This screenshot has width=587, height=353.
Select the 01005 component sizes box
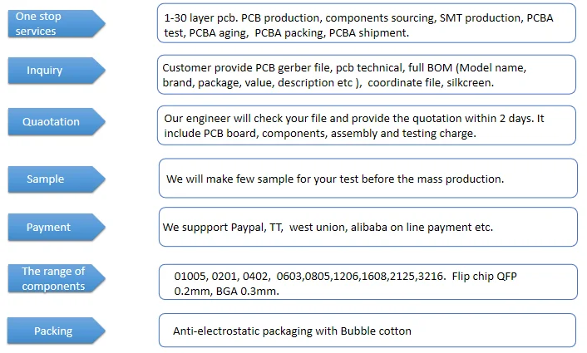pyautogui.click(x=366, y=283)
